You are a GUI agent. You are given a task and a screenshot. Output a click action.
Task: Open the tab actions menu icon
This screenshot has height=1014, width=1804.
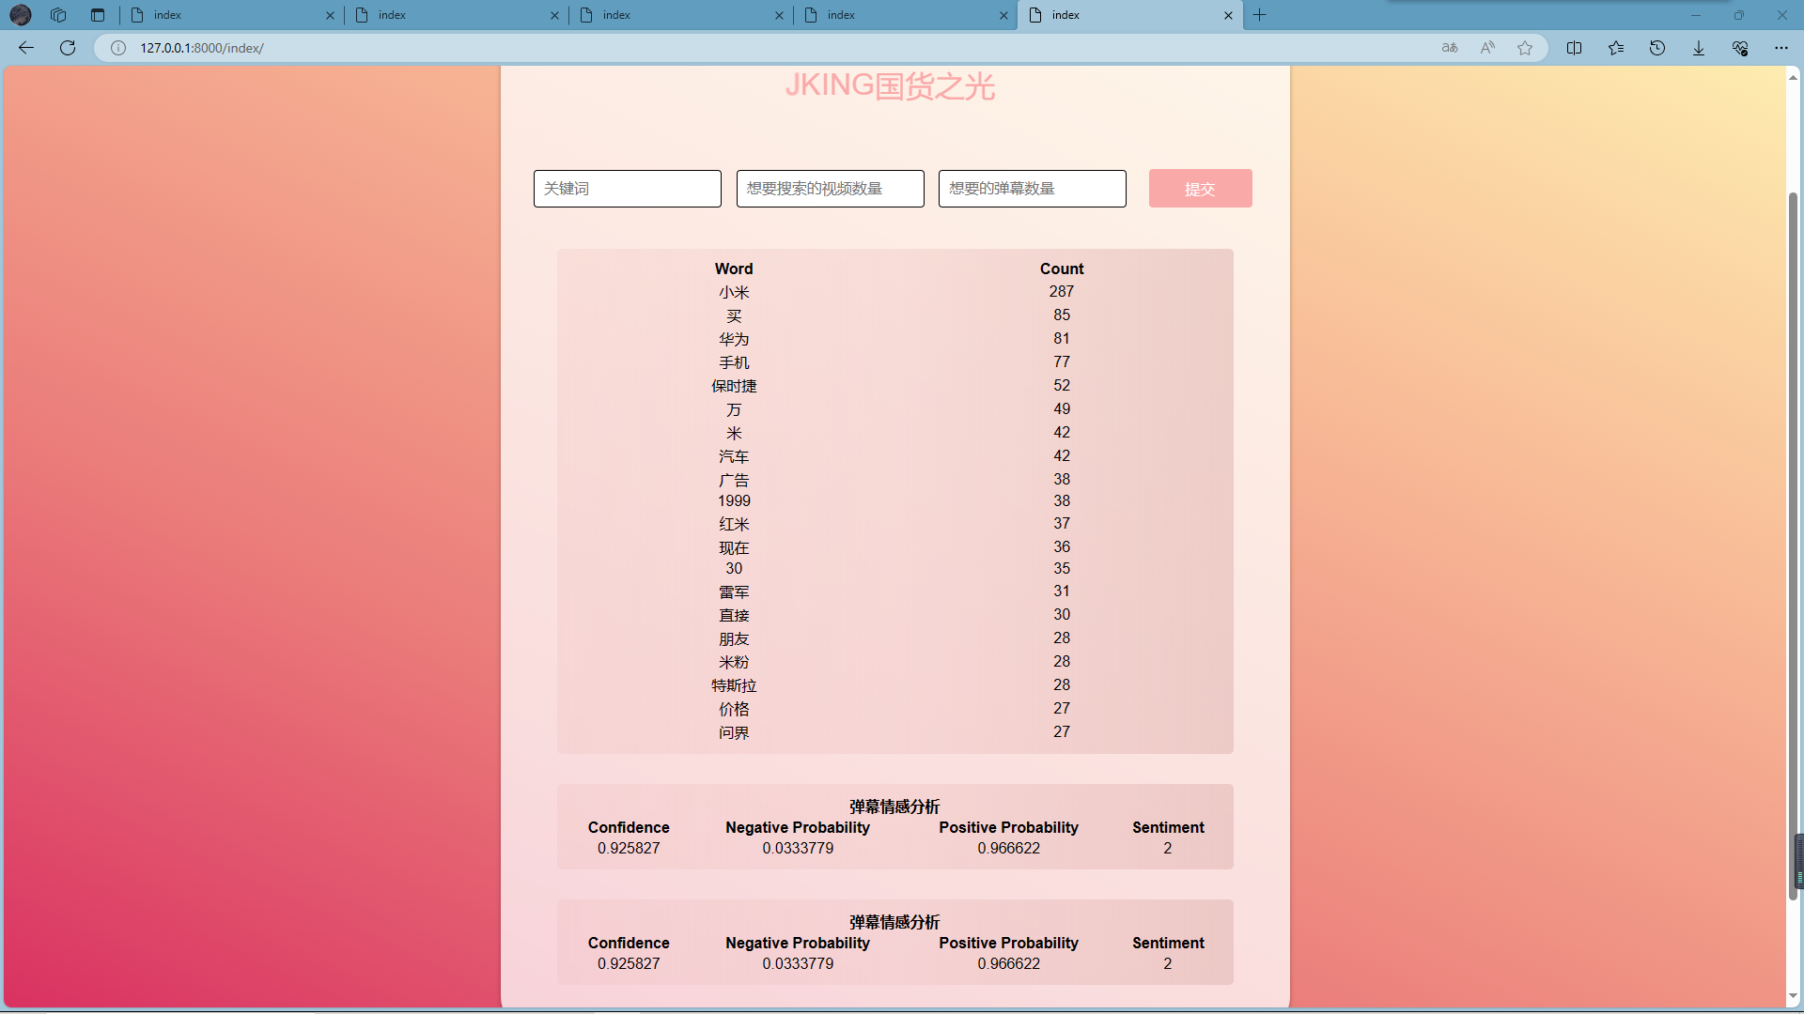coord(98,15)
